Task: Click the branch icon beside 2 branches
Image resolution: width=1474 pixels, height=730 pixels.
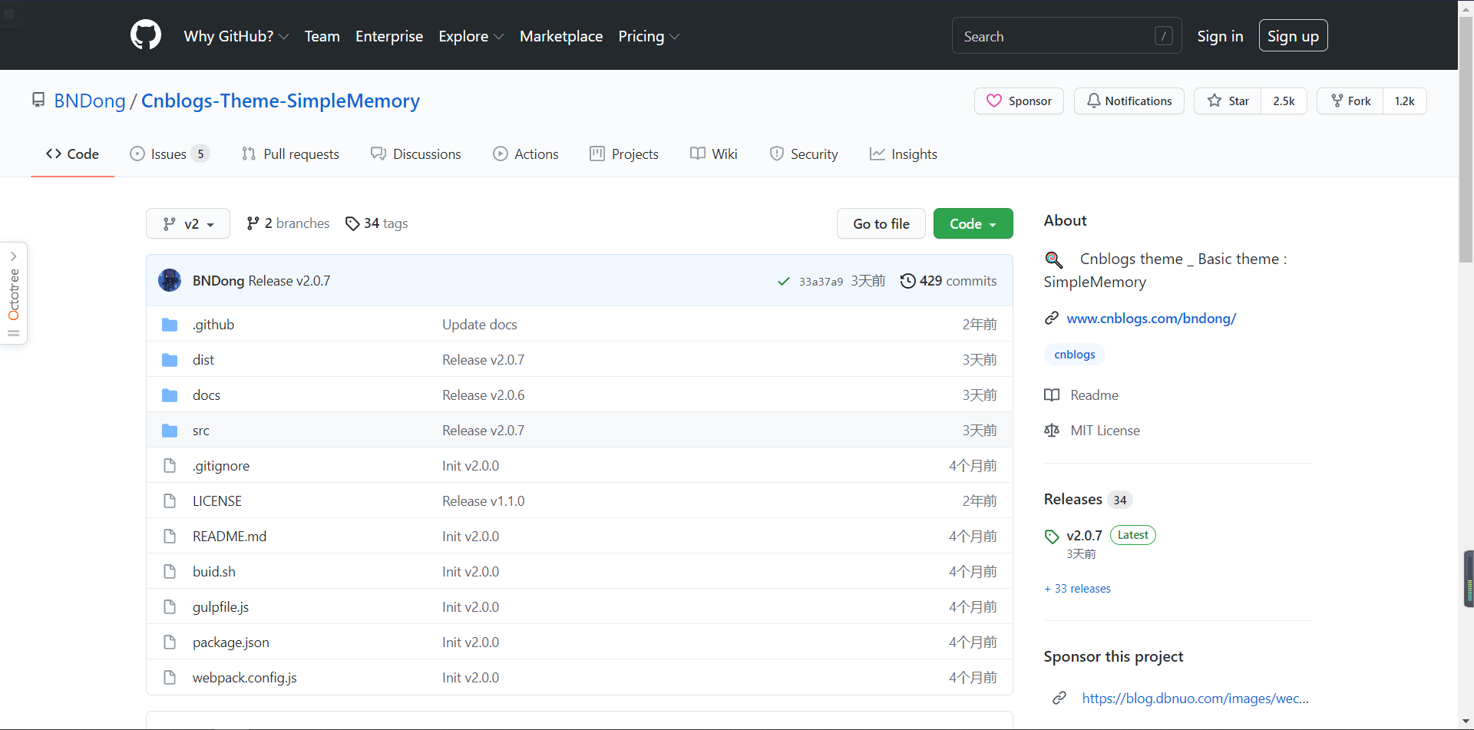Action: [253, 223]
